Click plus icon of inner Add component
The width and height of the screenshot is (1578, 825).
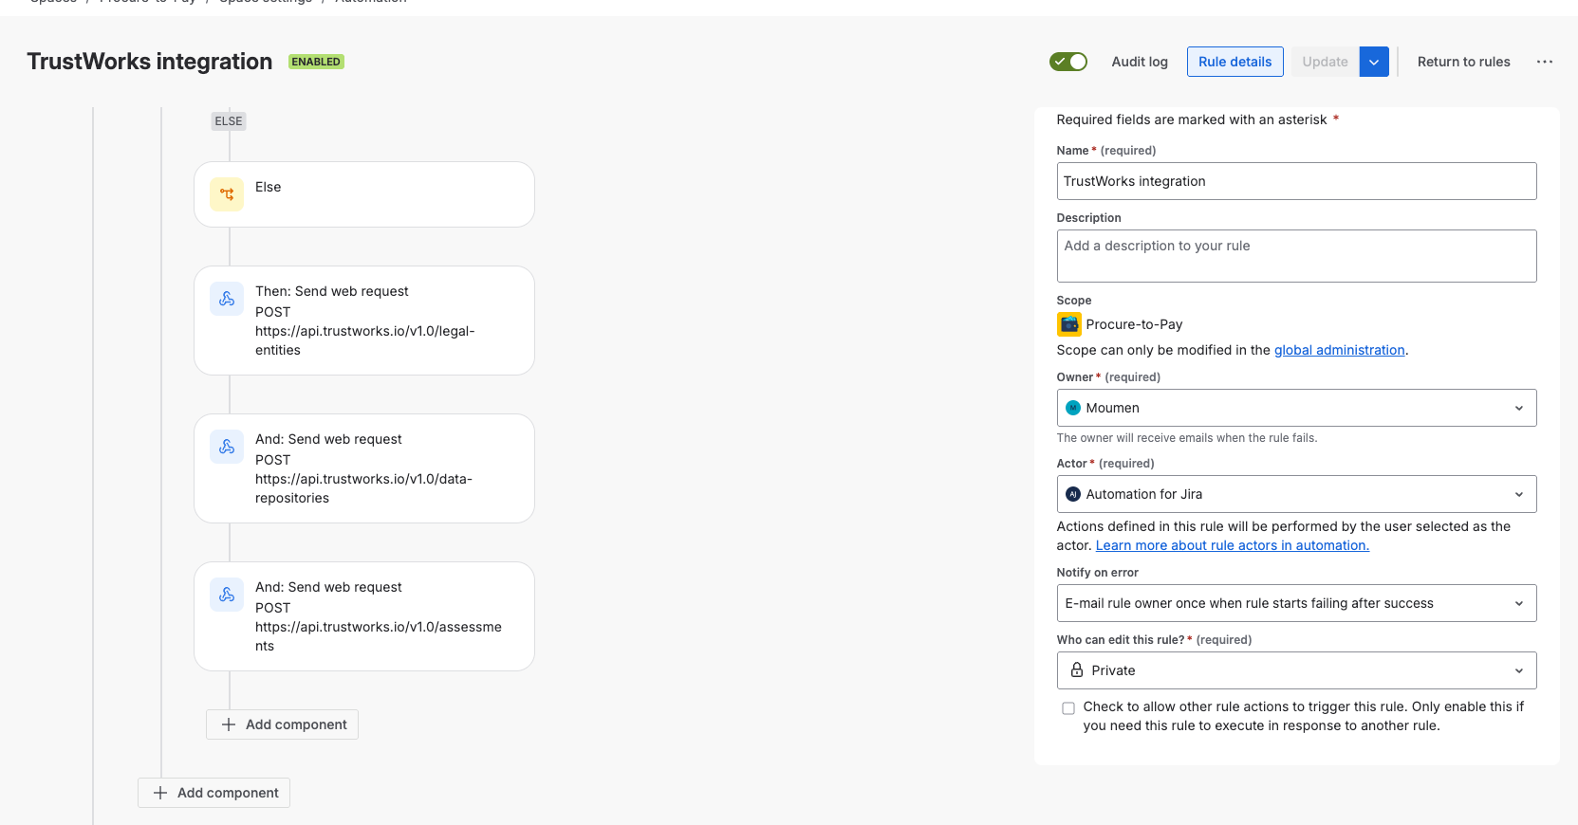click(229, 724)
